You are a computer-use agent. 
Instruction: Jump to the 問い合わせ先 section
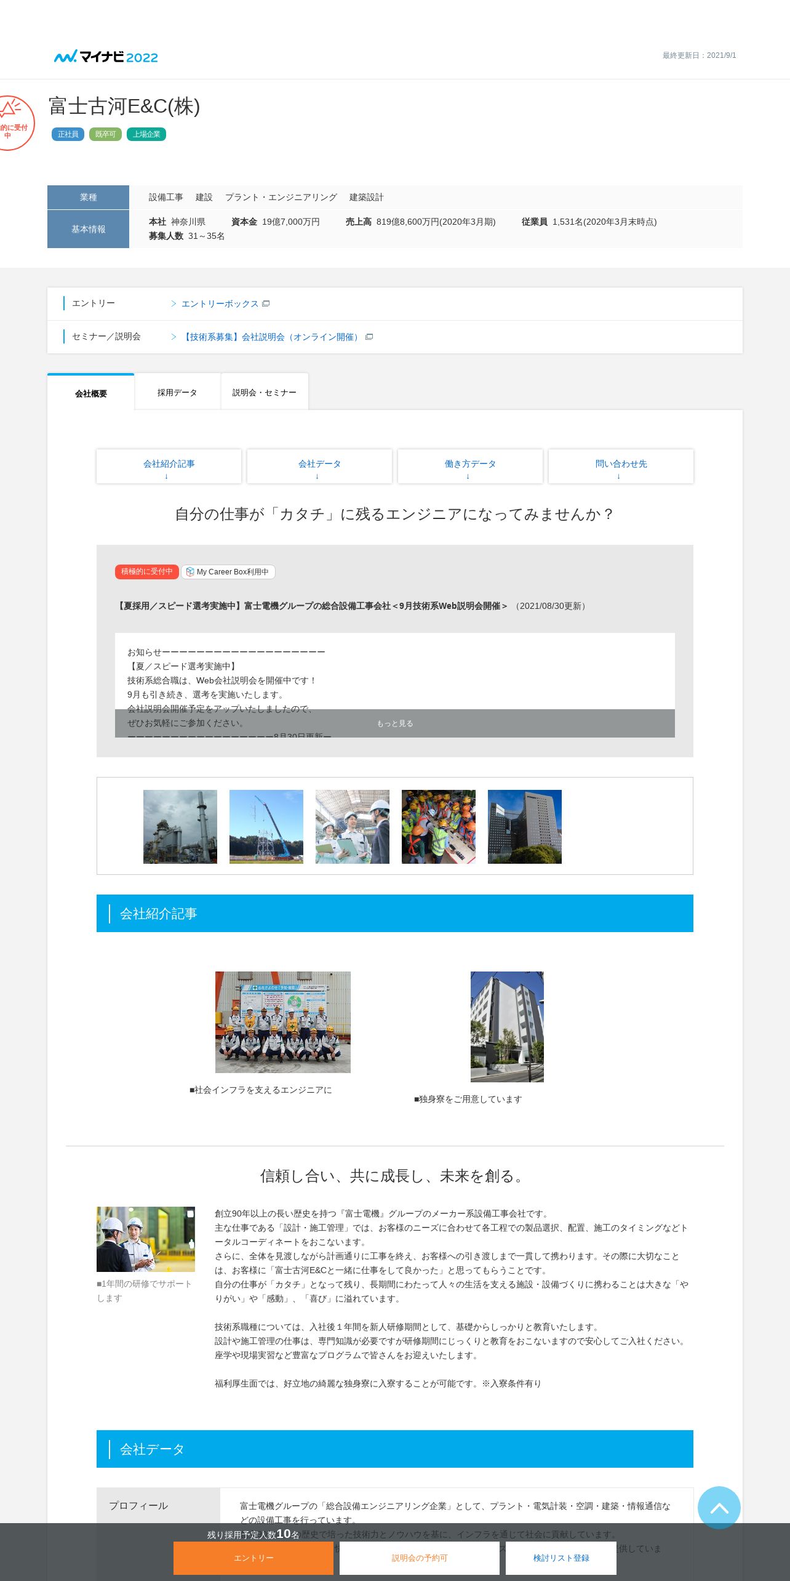pyautogui.click(x=621, y=466)
